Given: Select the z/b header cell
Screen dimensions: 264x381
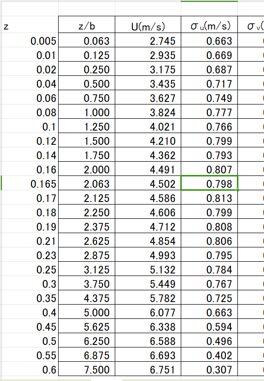Looking at the screenshot, I should 87,24.
